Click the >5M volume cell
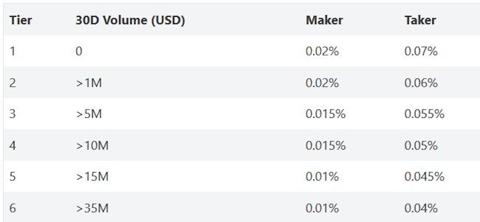This screenshot has width=480, height=222. 89,114
